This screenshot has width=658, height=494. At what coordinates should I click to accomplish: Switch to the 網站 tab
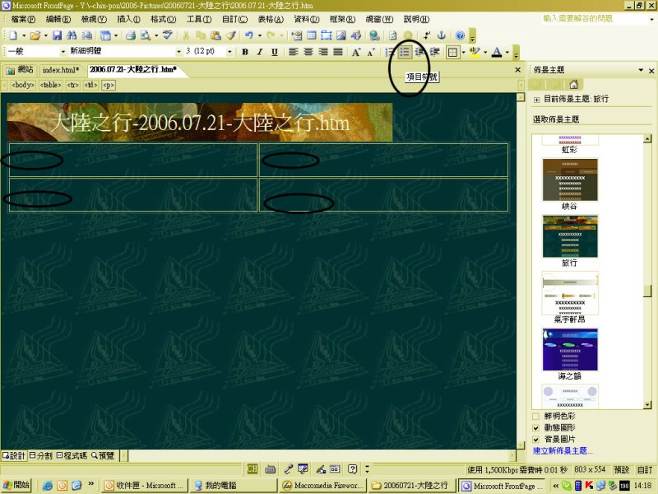(20, 70)
